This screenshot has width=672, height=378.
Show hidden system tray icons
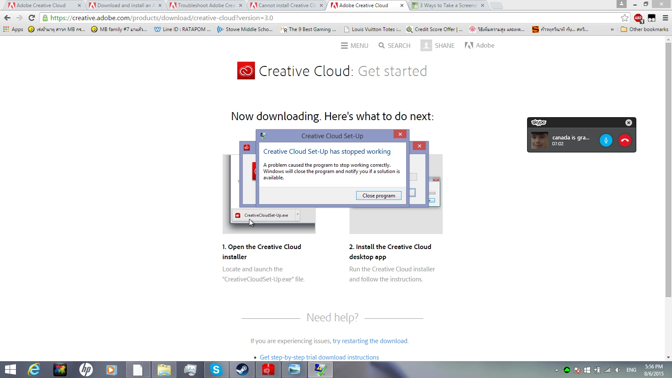click(556, 370)
